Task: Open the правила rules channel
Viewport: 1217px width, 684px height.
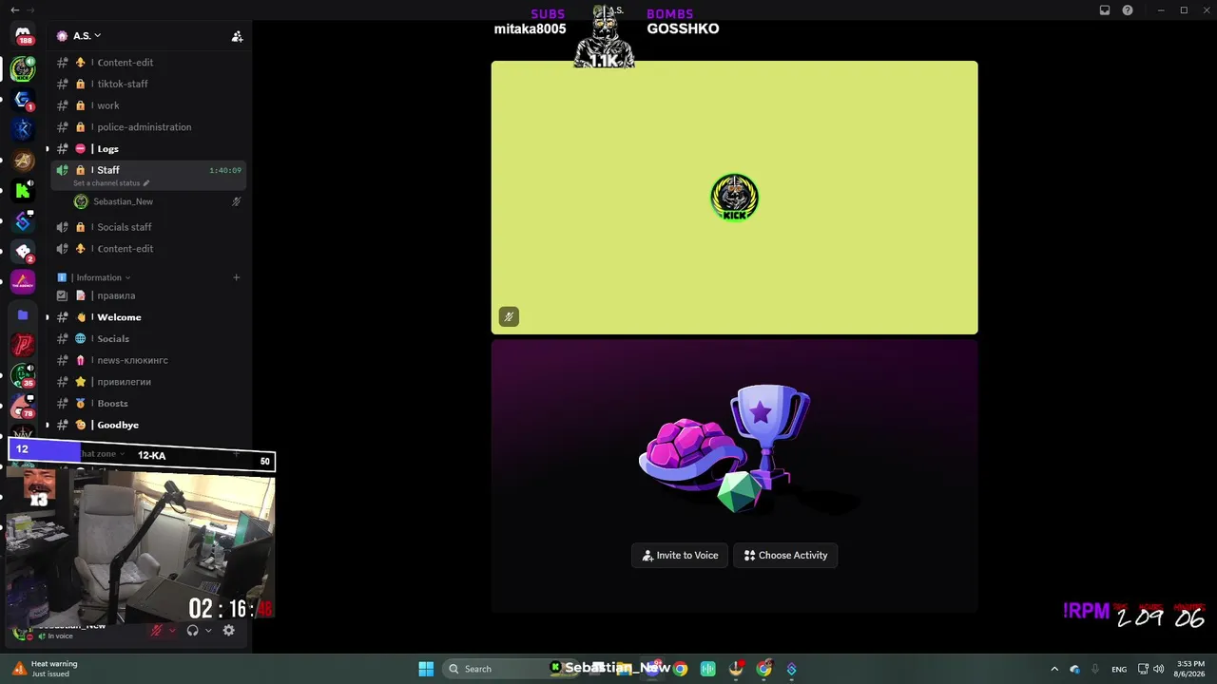Action: pyautogui.click(x=147, y=295)
